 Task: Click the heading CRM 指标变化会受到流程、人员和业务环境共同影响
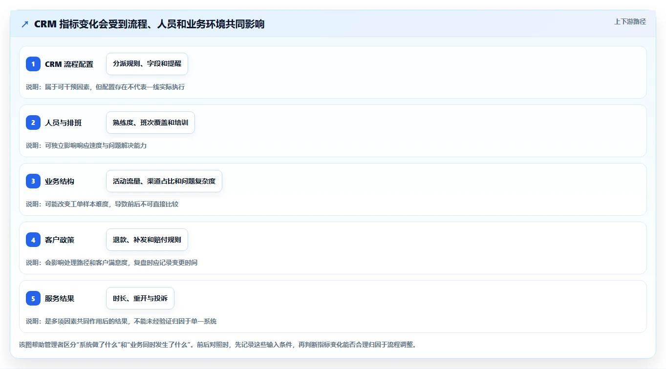click(149, 24)
